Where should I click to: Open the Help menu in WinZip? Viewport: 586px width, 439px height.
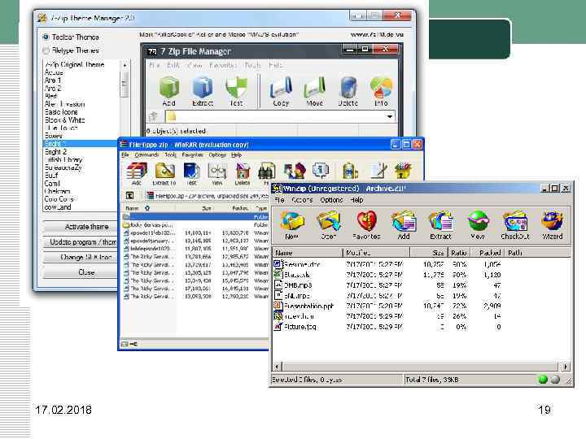point(356,200)
